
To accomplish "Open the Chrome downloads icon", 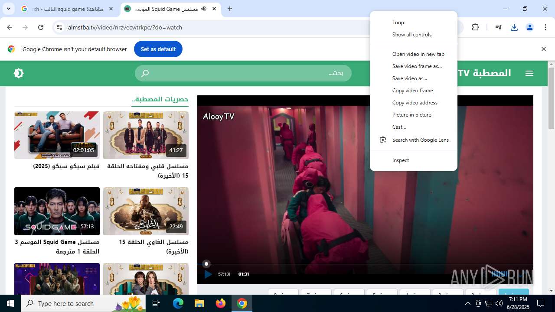I will pos(514,27).
